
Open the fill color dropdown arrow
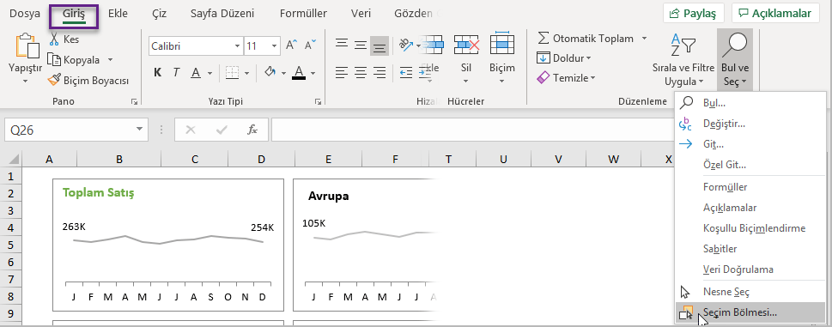click(x=283, y=73)
